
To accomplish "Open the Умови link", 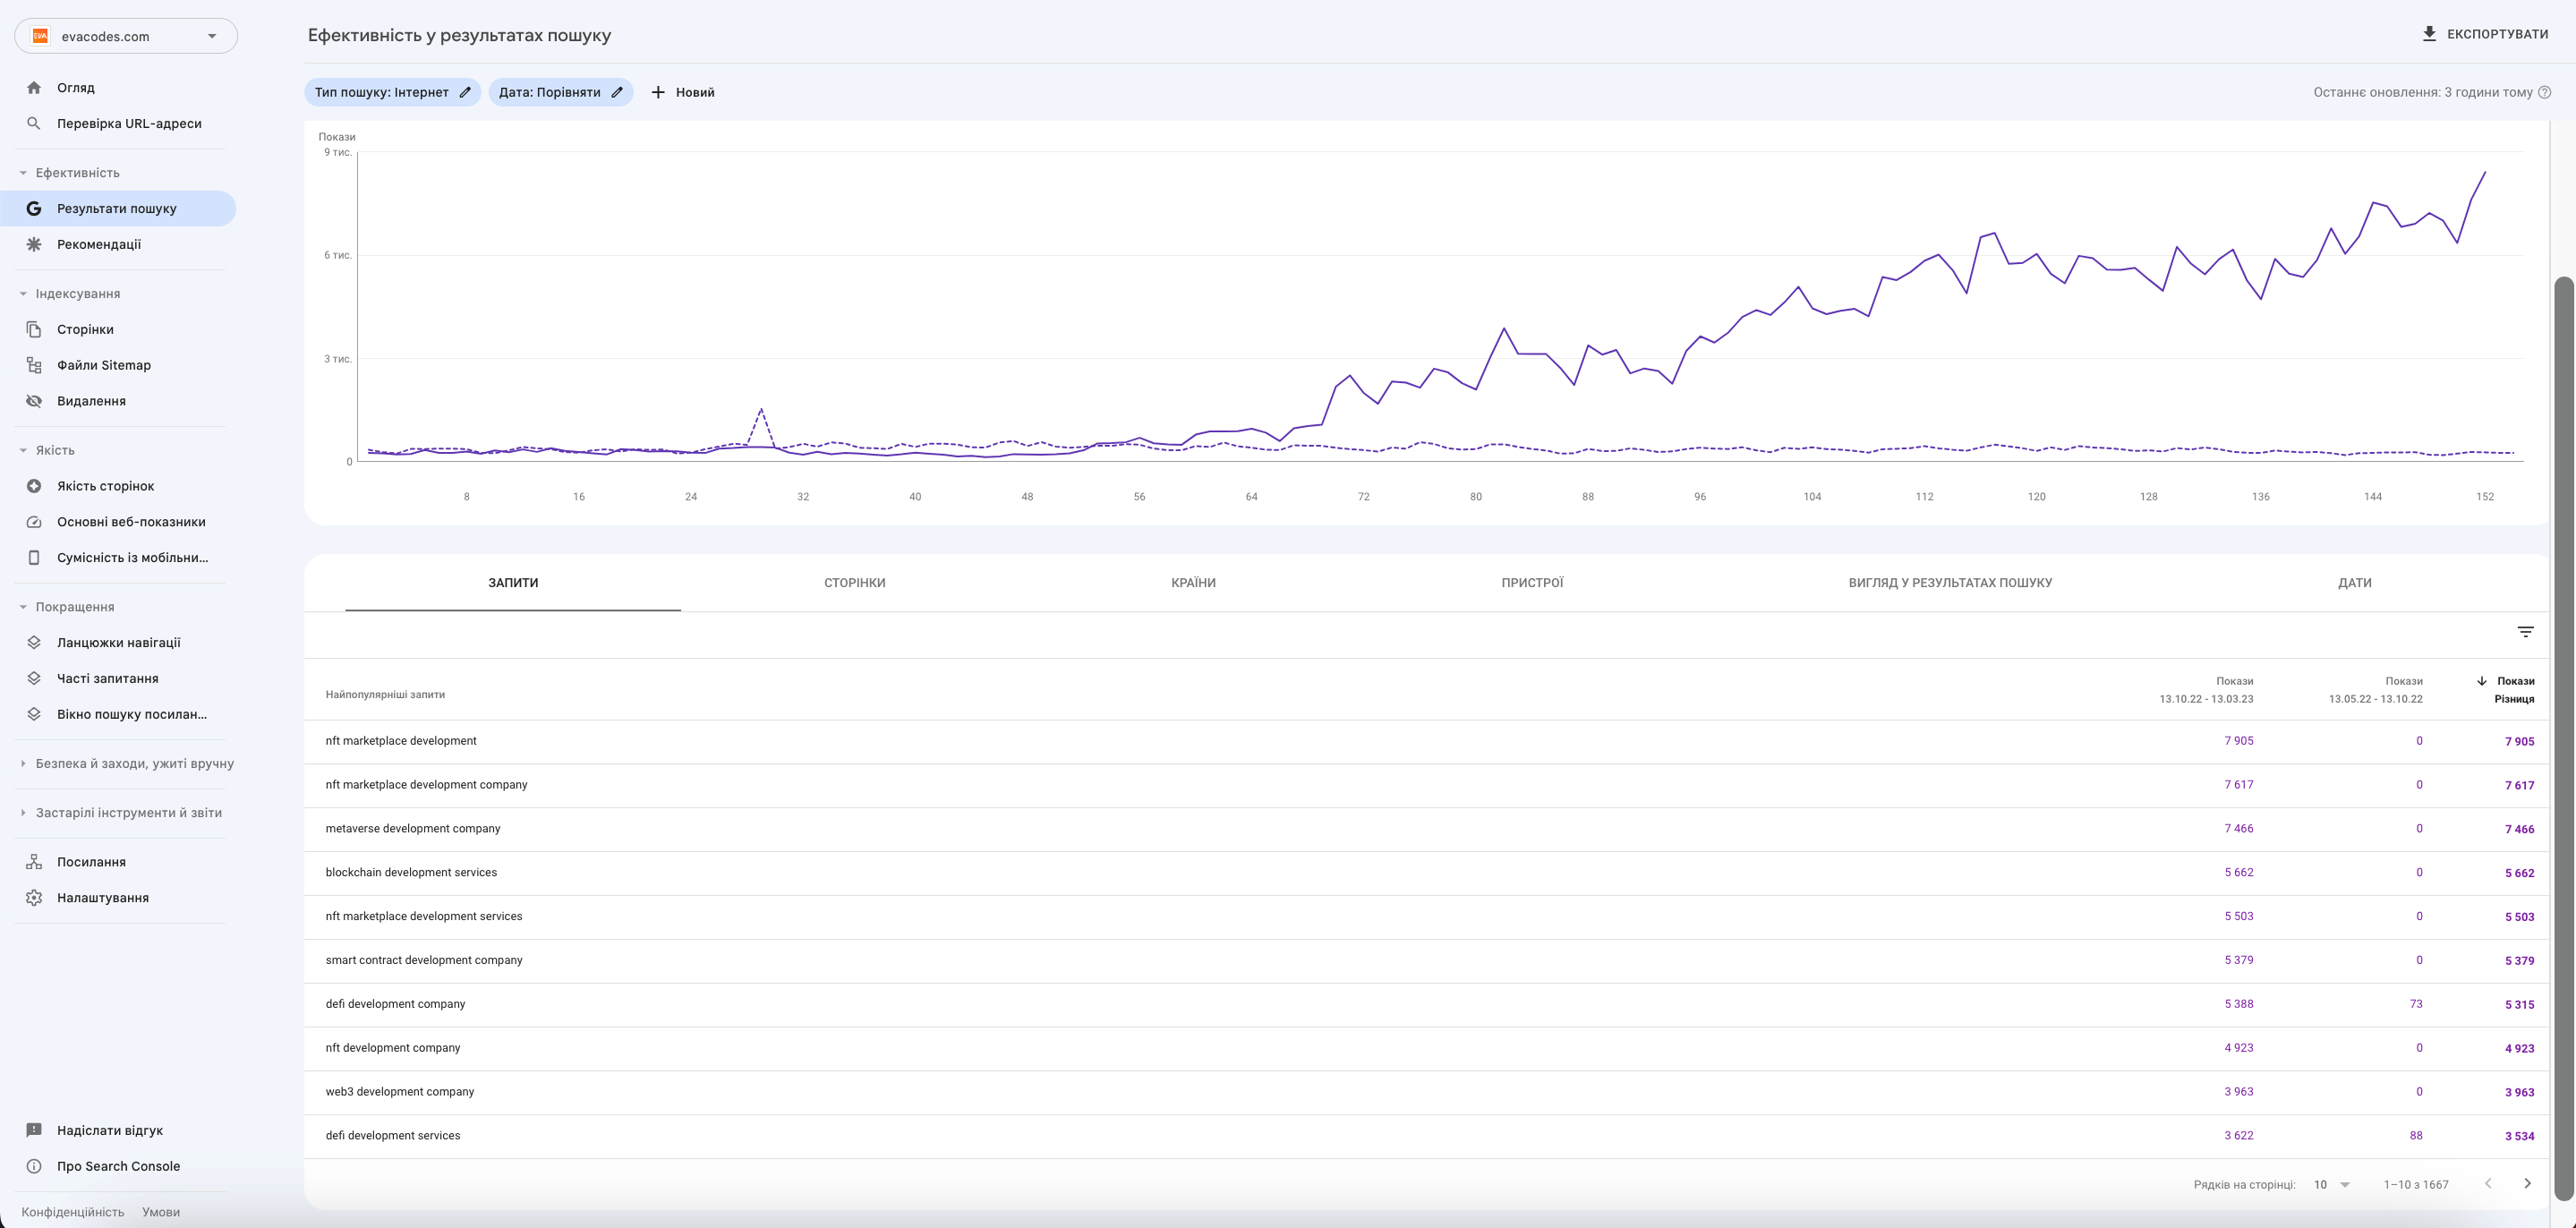I will (x=161, y=1212).
